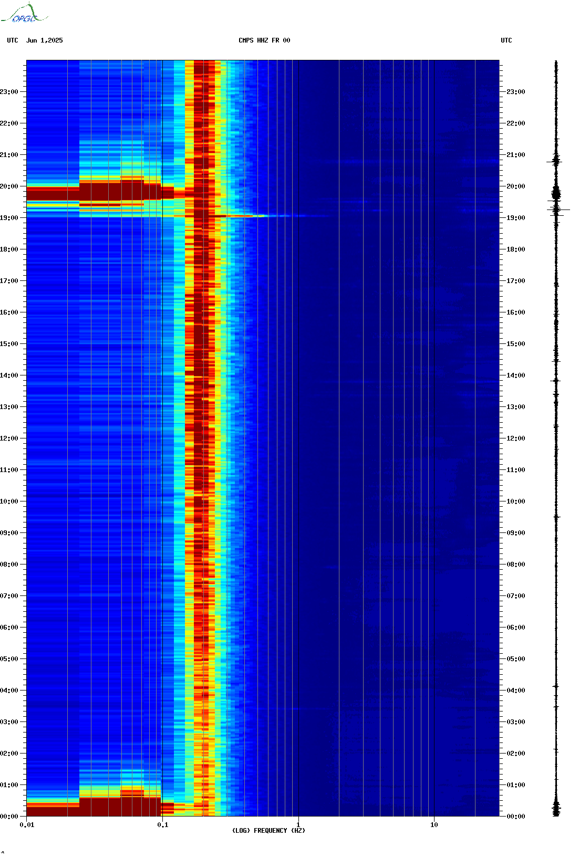Click the 1 Hz frequency axis label
Viewport: 579px width, 858px height.
[298, 825]
